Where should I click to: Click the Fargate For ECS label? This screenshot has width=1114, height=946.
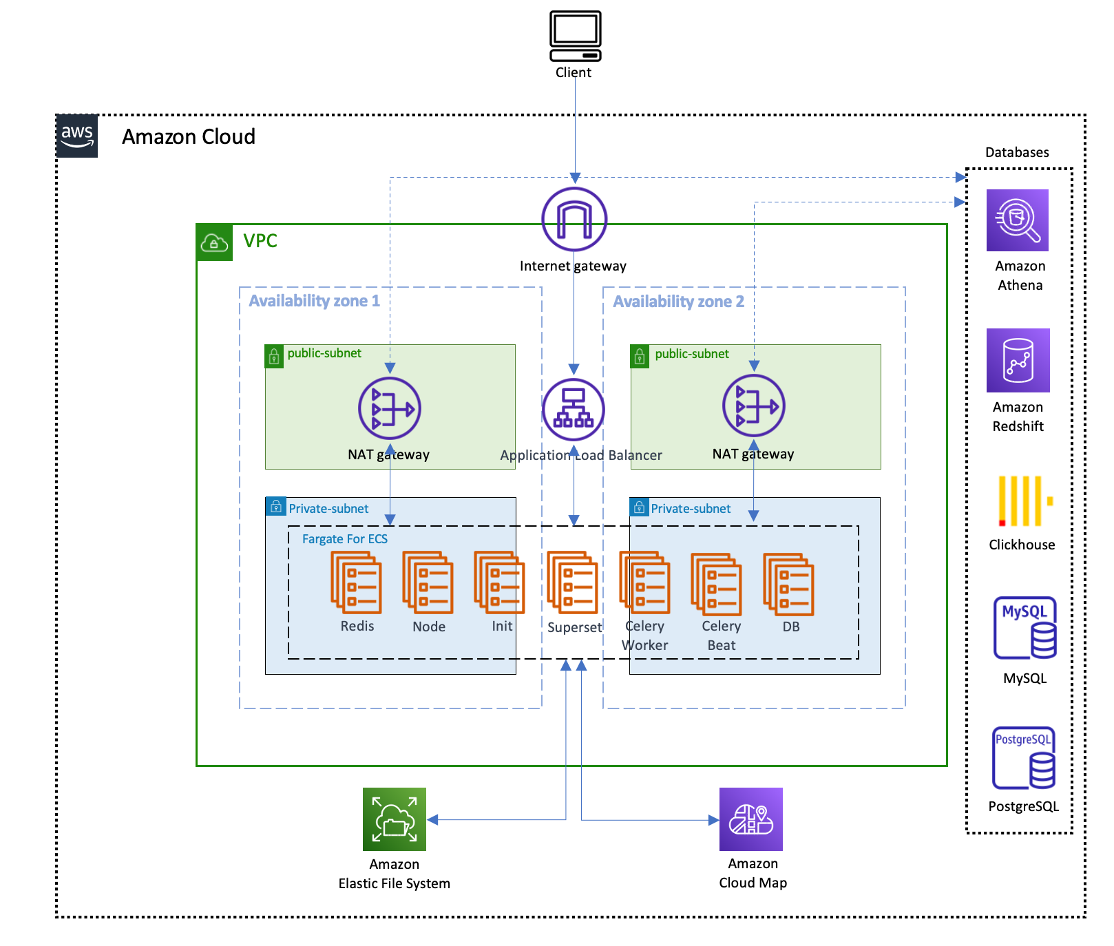[x=344, y=539]
